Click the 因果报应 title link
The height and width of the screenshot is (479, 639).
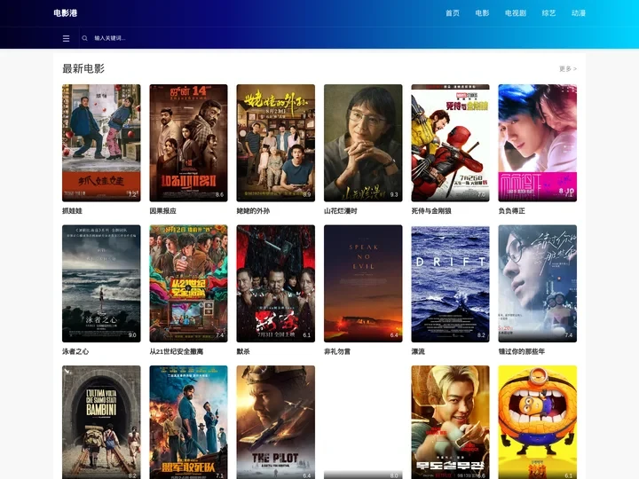point(162,211)
